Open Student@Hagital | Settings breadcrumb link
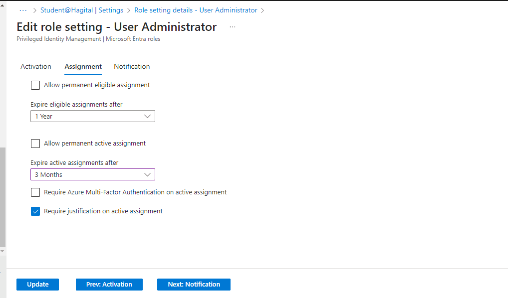This screenshot has width=508, height=298. (82, 10)
